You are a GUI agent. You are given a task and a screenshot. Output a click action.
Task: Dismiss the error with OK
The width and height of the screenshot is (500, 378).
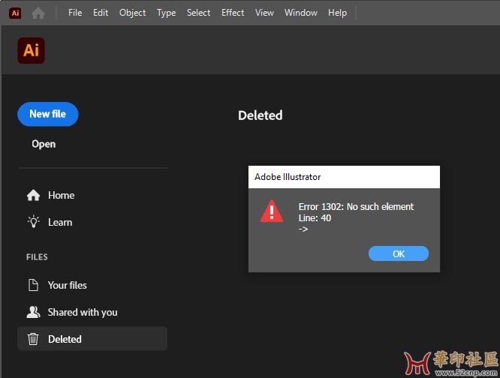tap(399, 253)
